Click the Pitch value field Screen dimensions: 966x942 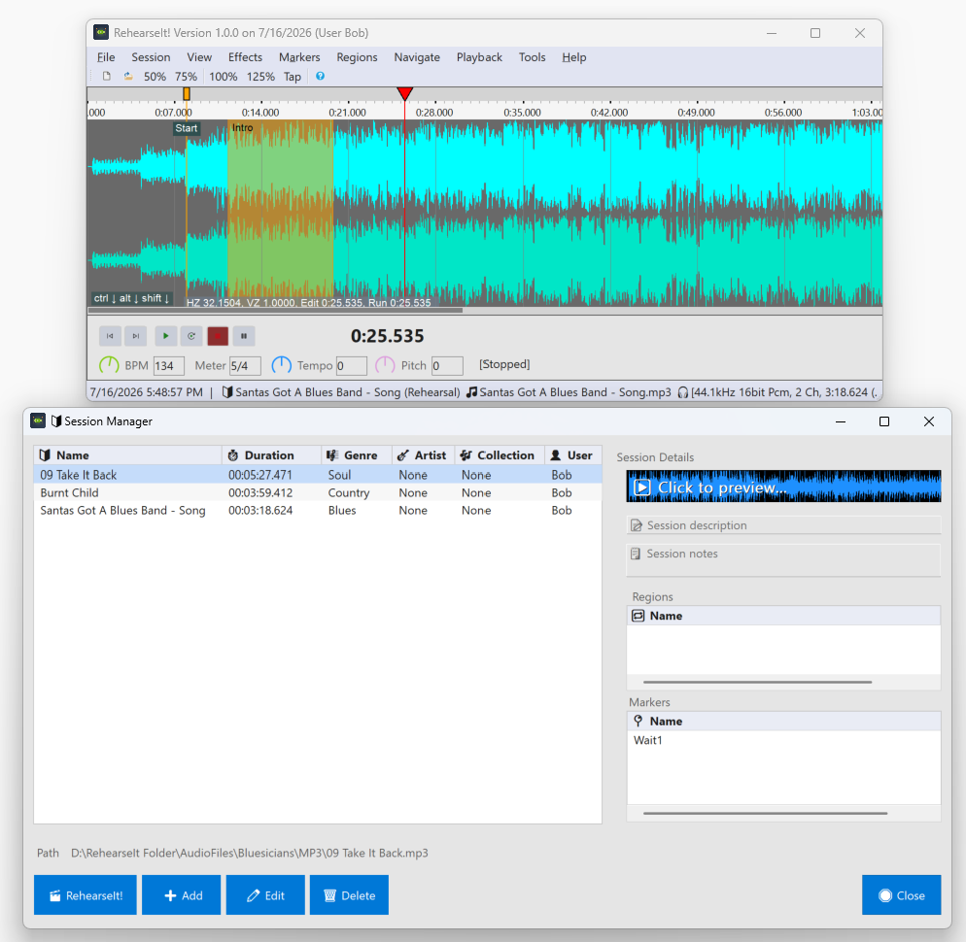[x=447, y=366]
